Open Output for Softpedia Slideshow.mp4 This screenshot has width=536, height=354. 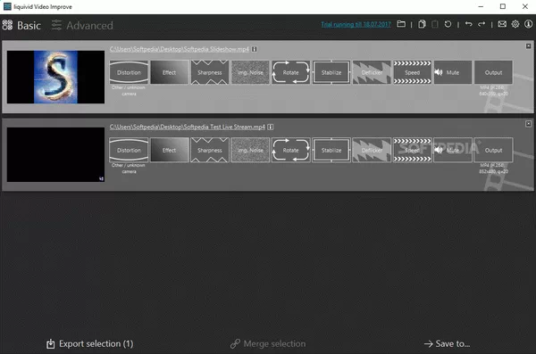click(493, 72)
